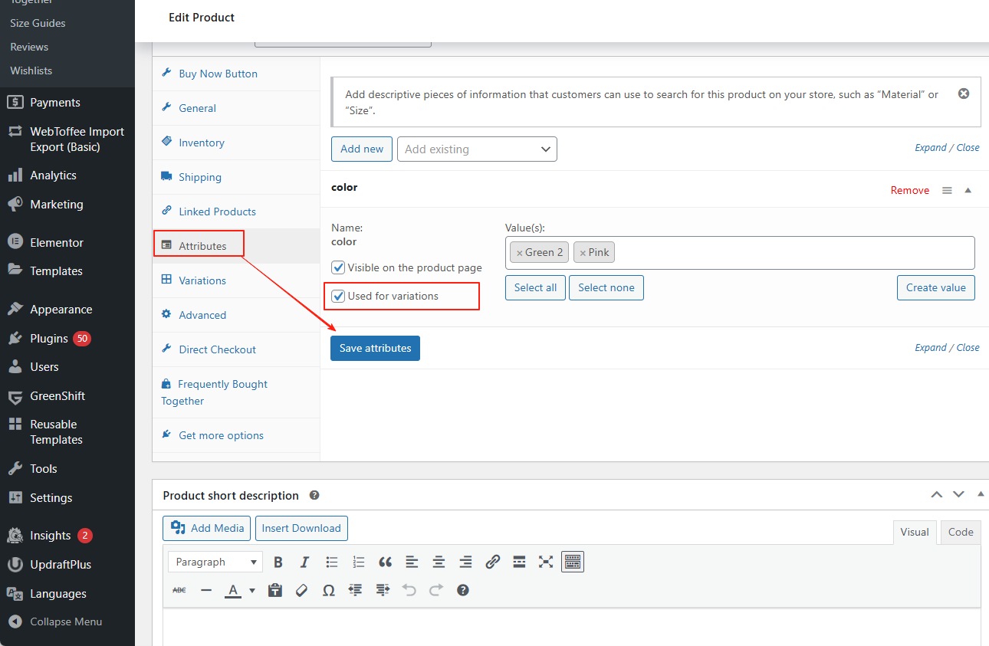Open the Variations product data tab
The image size is (989, 646).
(202, 280)
